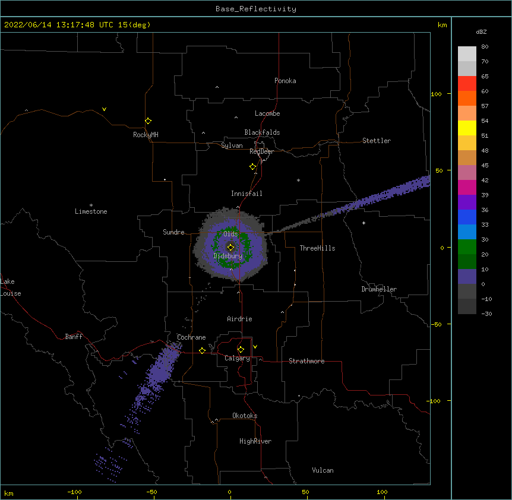Screen dimensions: 512x500
Task: Click the yellow diamond marker above Calgary label
Action: [x=241, y=350]
